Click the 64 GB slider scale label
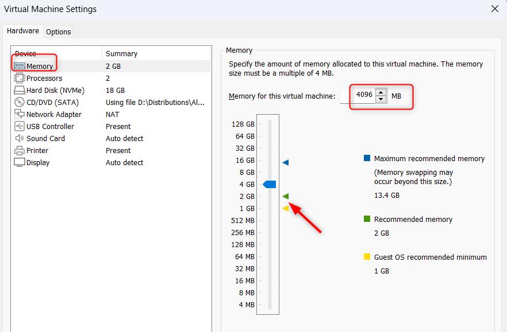Viewport: 507px width, 332px height. pyautogui.click(x=245, y=136)
